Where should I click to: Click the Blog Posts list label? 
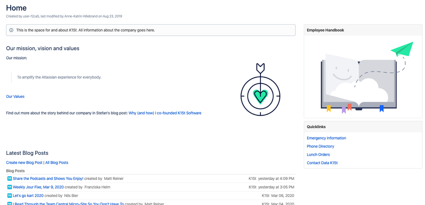[x=15, y=171]
